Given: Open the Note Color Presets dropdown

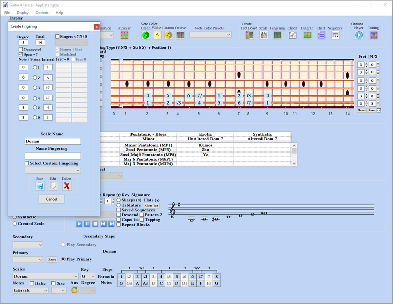Looking at the screenshot, I should 211,35.
